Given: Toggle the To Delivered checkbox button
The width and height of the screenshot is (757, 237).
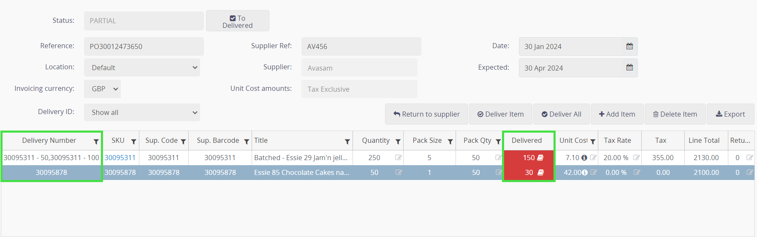Looking at the screenshot, I should pos(237,21).
